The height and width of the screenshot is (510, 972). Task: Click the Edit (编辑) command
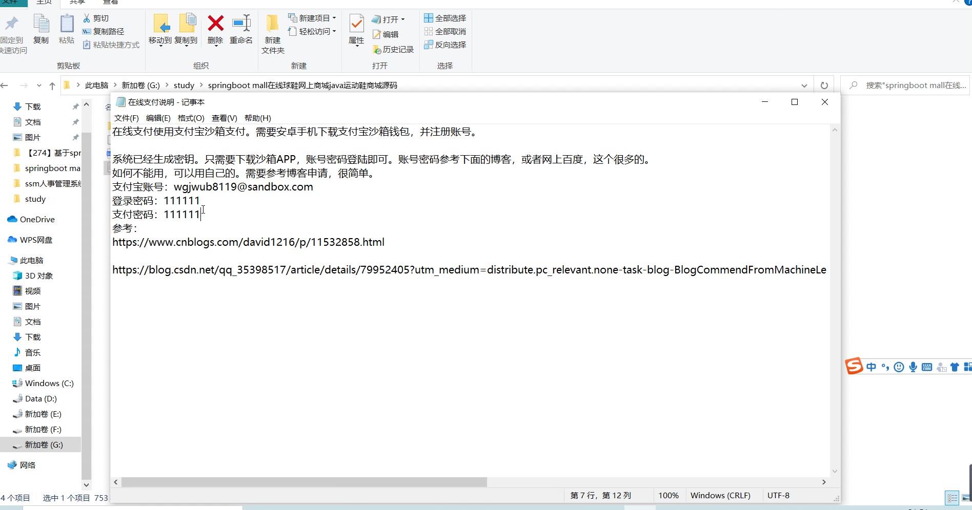tap(386, 34)
